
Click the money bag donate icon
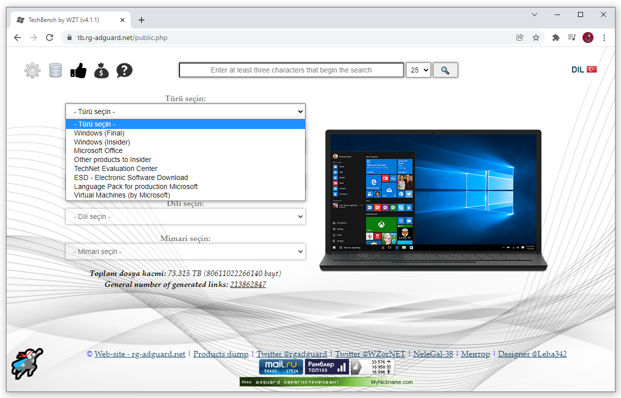(101, 70)
